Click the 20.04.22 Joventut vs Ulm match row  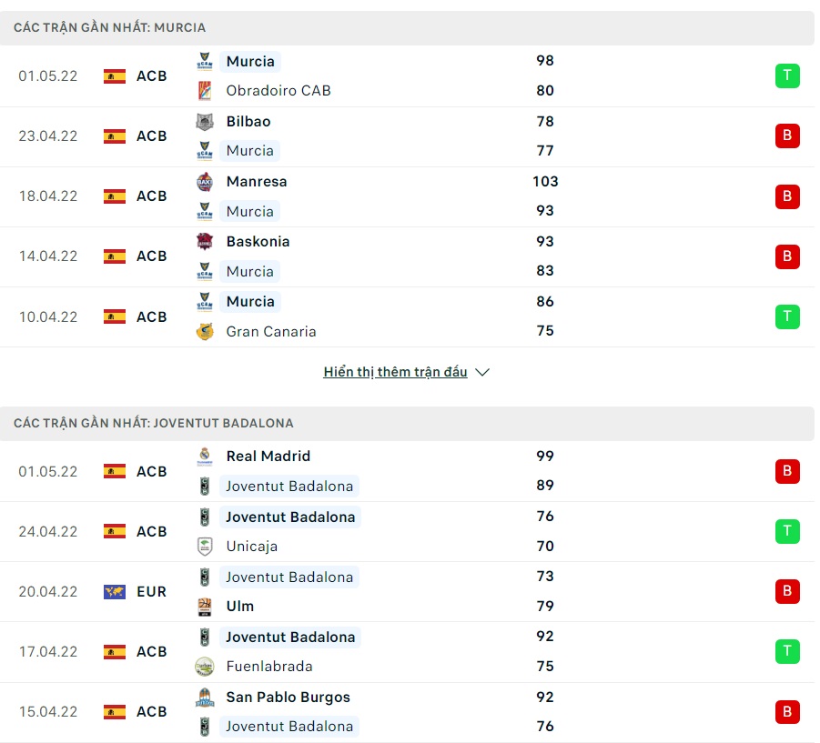410,592
